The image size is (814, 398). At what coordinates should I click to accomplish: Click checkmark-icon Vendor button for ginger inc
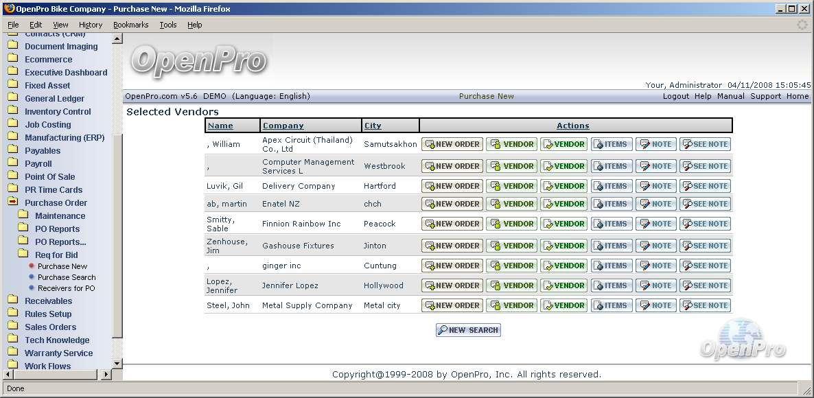[x=563, y=266]
